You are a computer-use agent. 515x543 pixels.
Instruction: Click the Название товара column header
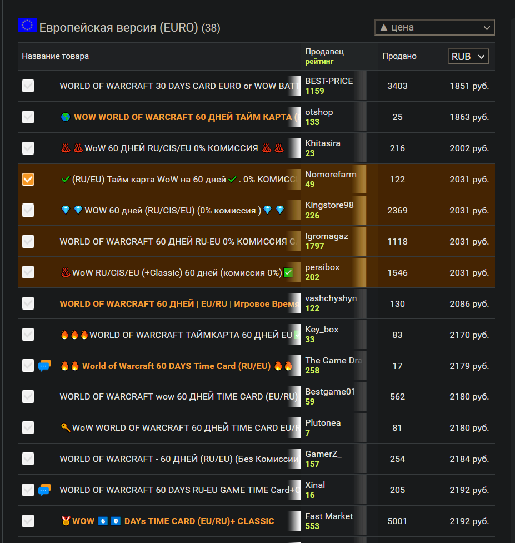tap(56, 56)
